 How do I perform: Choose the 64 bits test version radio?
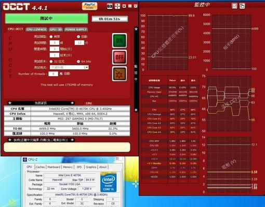pyautogui.click(x=78, y=62)
